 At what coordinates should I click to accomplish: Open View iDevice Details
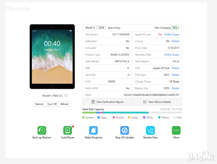pos(157,102)
